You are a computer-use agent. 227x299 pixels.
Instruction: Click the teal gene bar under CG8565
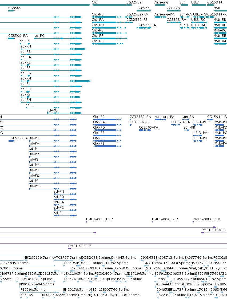coord(144,10)
